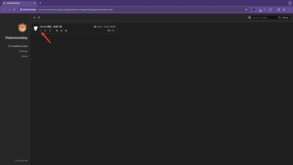The height and width of the screenshot is (165, 293).
Task: Select the script title "Github 增强 - 高速下载"
Action: pos(51,27)
